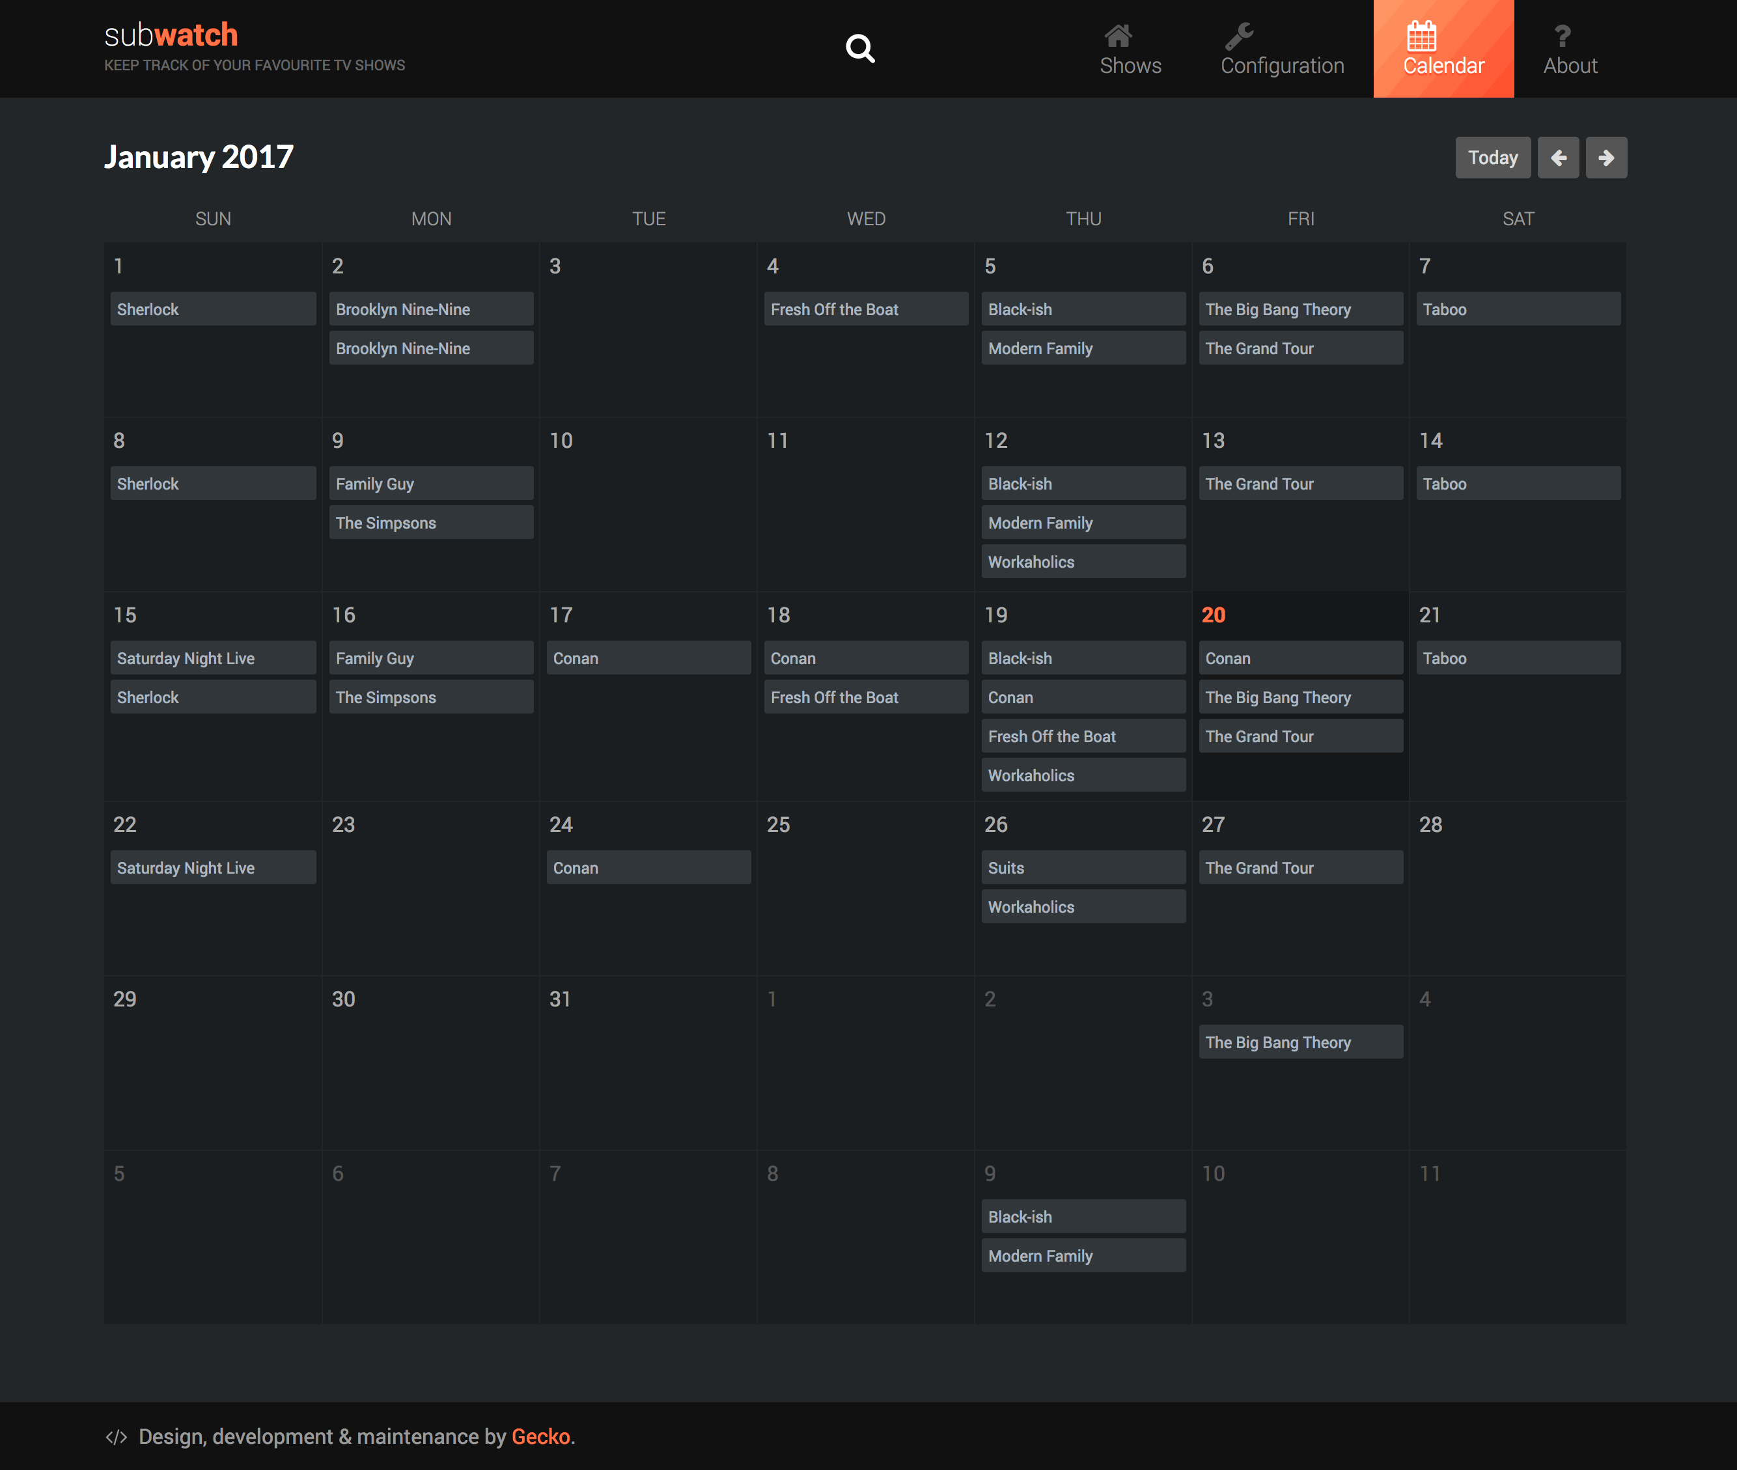Image resolution: width=1737 pixels, height=1470 pixels.
Task: Open Configuration wrench icon
Action: tap(1238, 36)
